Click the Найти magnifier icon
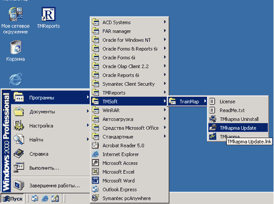The height and width of the screenshot is (204, 274). pos(19,140)
